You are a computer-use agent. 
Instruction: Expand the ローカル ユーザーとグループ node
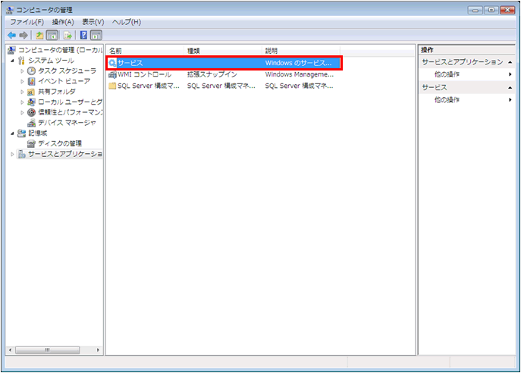pyautogui.click(x=22, y=102)
